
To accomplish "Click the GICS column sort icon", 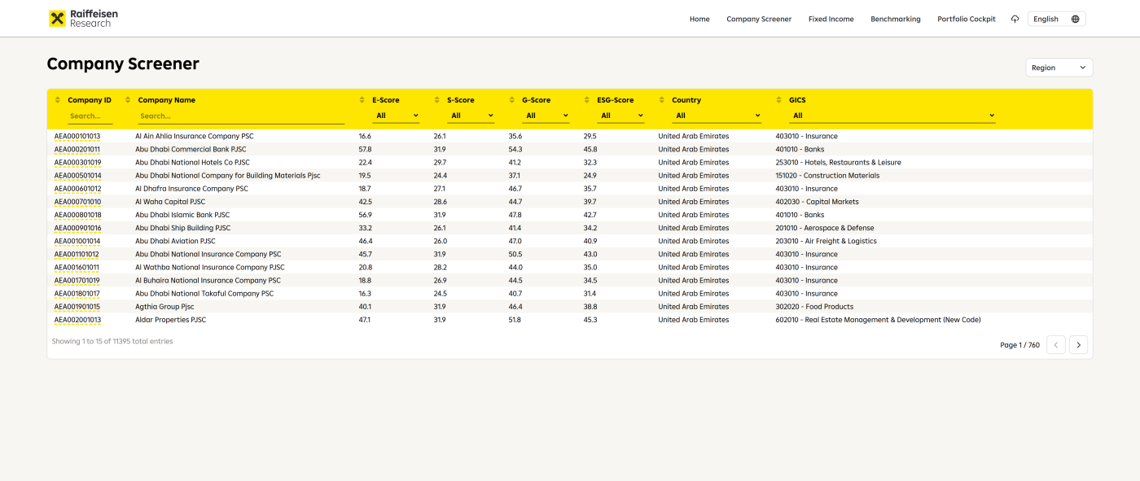I will pyautogui.click(x=779, y=100).
